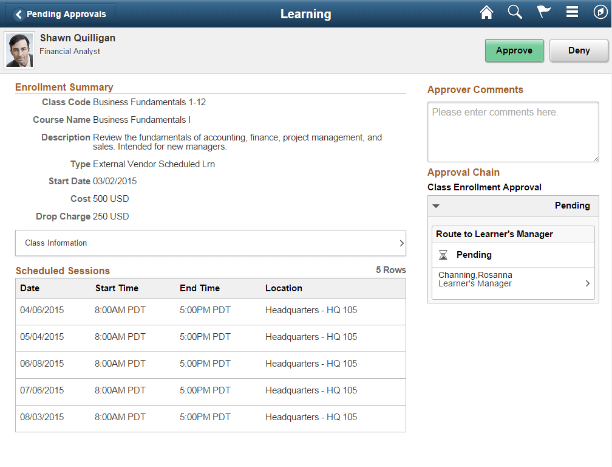
Task: Collapse the Pending approval chain section
Action: coord(436,206)
